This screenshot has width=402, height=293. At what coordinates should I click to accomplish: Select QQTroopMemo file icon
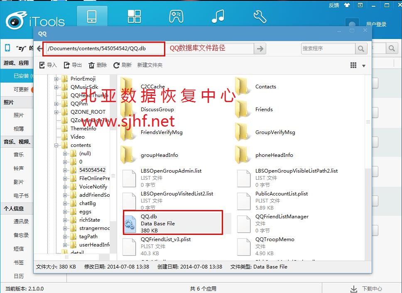(243, 247)
